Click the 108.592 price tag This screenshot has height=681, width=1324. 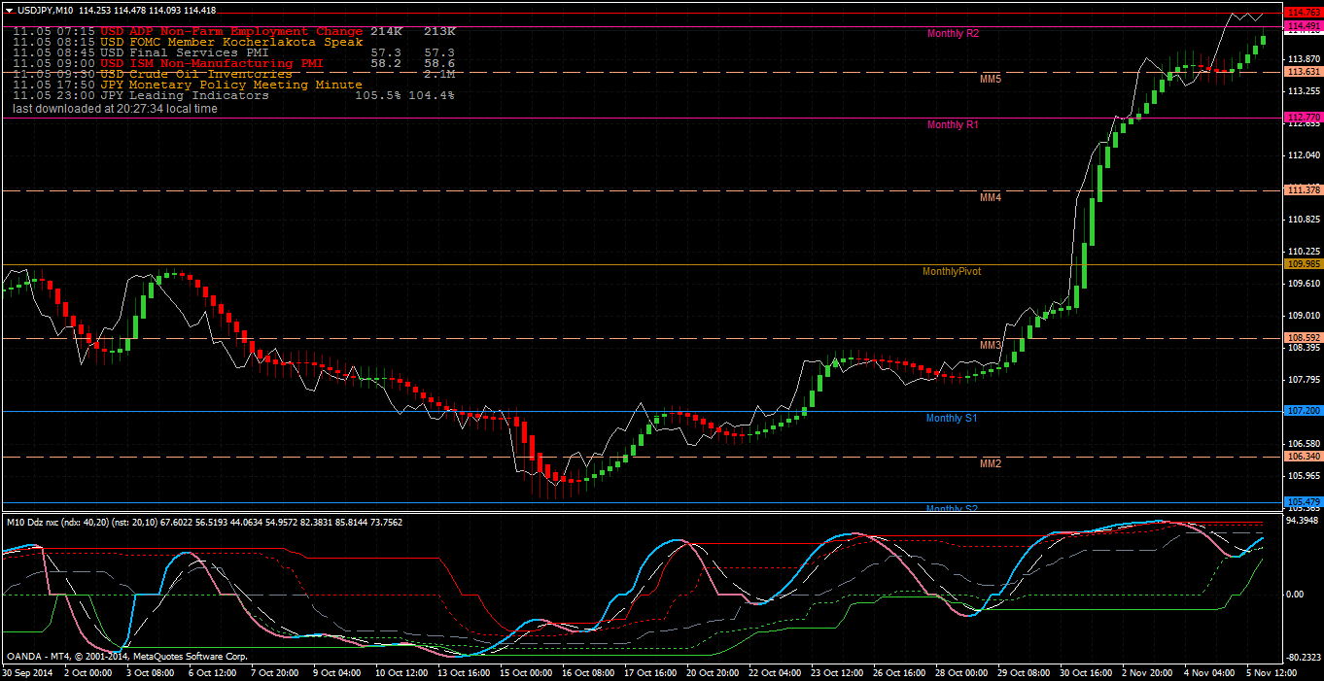tap(1303, 338)
